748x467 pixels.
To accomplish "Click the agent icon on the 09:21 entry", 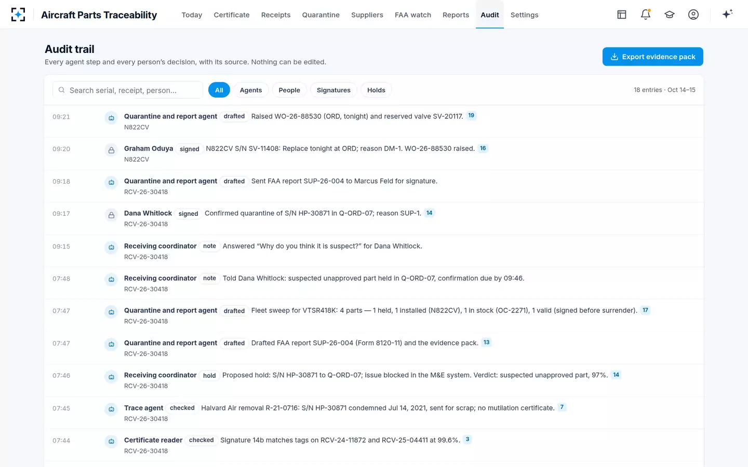I will (x=111, y=118).
